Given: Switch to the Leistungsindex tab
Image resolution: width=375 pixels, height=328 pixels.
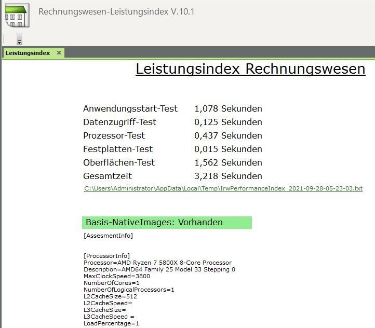Looking at the screenshot, I should 28,53.
